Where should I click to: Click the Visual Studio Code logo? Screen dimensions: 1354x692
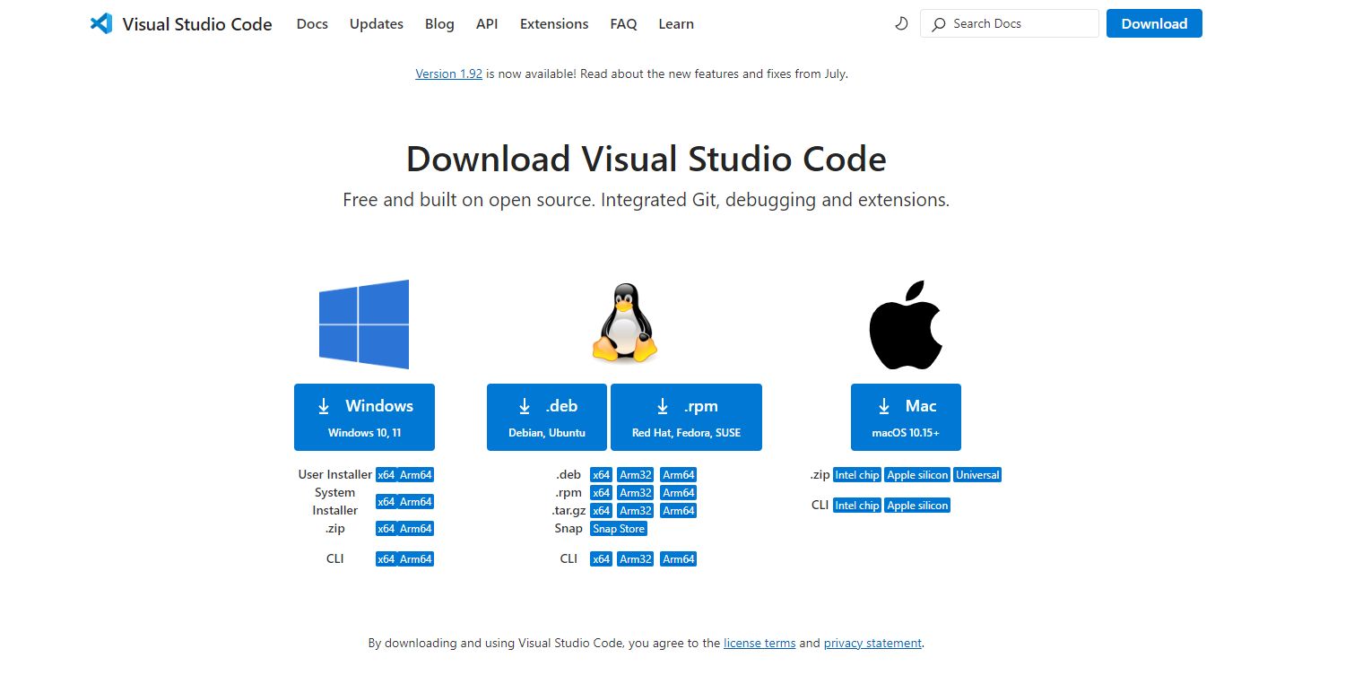coord(101,23)
